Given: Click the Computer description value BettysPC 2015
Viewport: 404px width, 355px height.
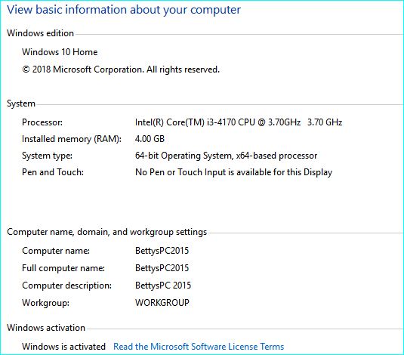Looking at the screenshot, I should (x=163, y=286).
